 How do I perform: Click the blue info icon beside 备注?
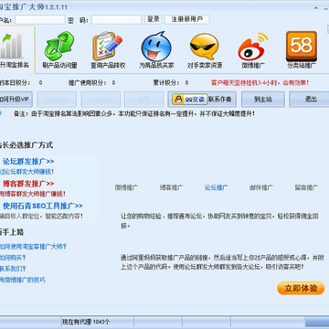coord(1,113)
